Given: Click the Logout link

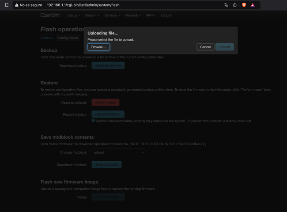Looking at the screenshot, I should 166,15.
